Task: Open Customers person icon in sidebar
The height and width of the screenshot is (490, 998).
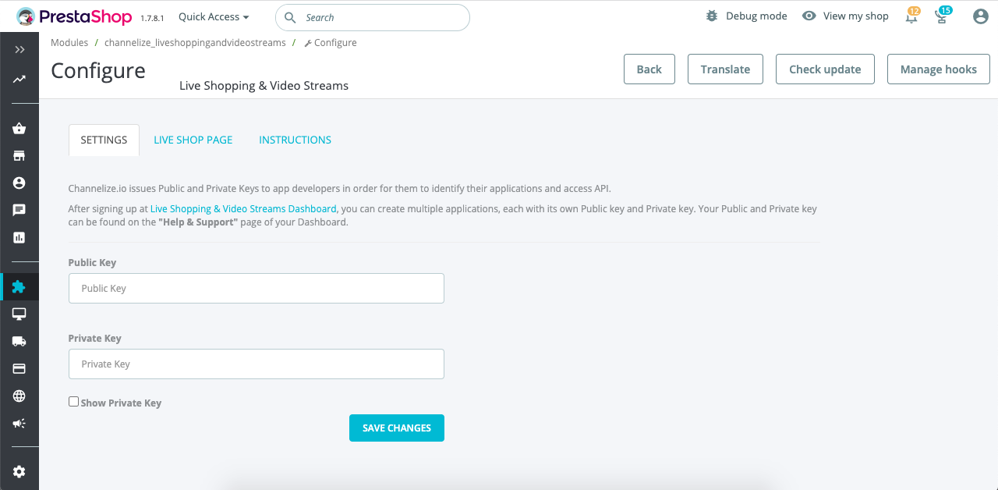Action: coord(19,183)
